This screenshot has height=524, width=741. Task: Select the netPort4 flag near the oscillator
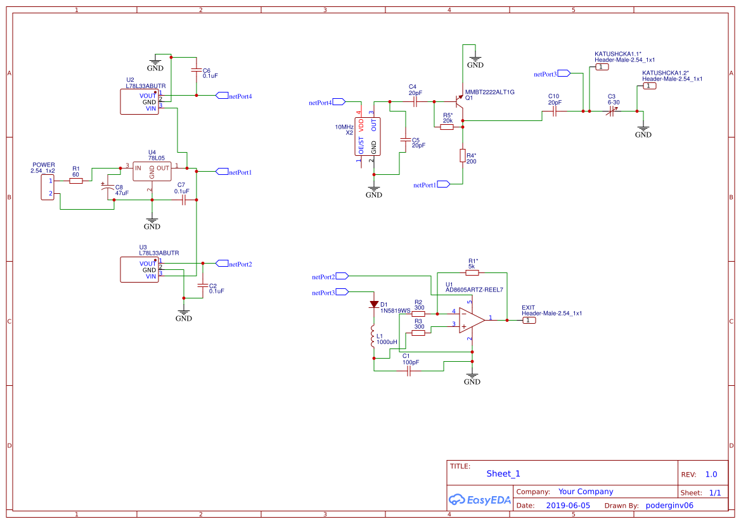(338, 102)
